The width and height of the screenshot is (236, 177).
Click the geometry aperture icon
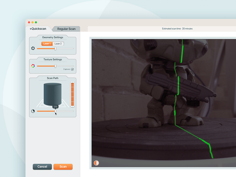coord(33,49)
